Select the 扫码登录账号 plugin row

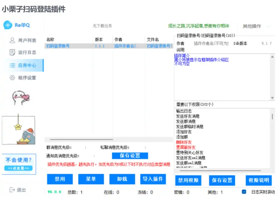coord(109,46)
